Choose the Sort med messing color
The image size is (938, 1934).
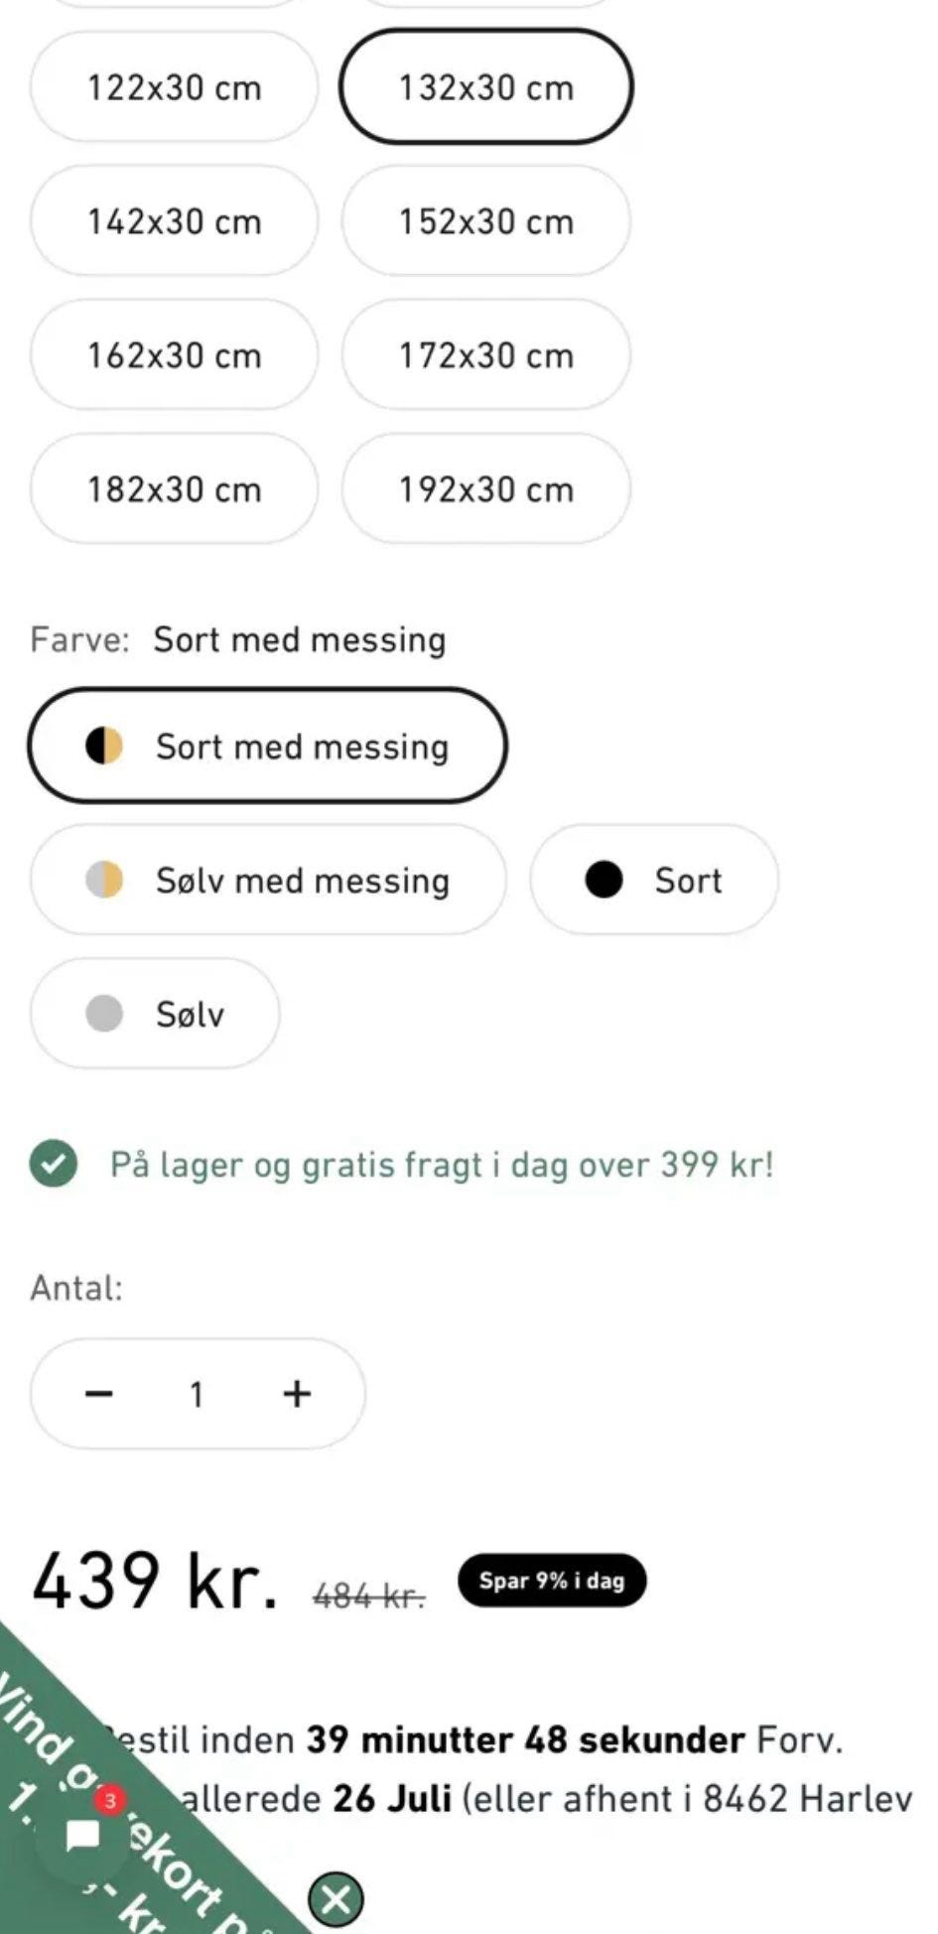[x=267, y=747]
